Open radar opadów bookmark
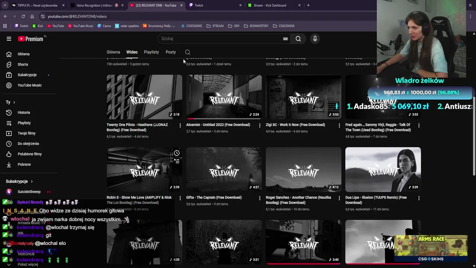The height and width of the screenshot is (268, 476). click(127, 26)
